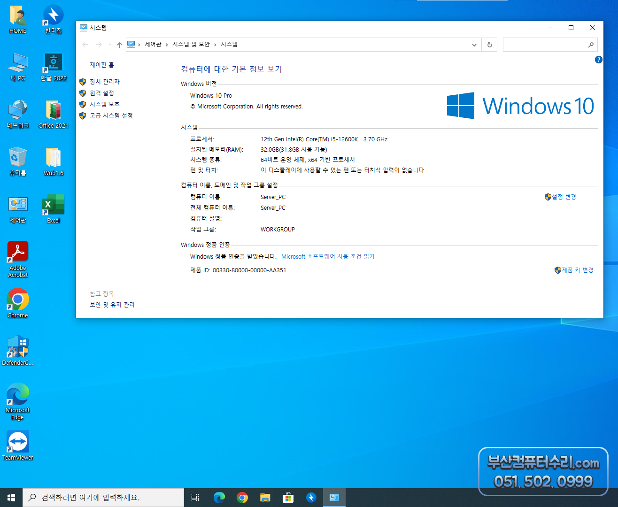Viewport: 618px width, 507px height.
Task: Open the recent locations dropdown arrow
Action: point(110,45)
